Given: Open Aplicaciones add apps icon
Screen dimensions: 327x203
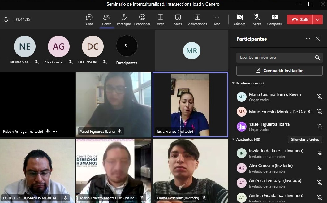Looking at the screenshot, I should pyautogui.click(x=197, y=19).
